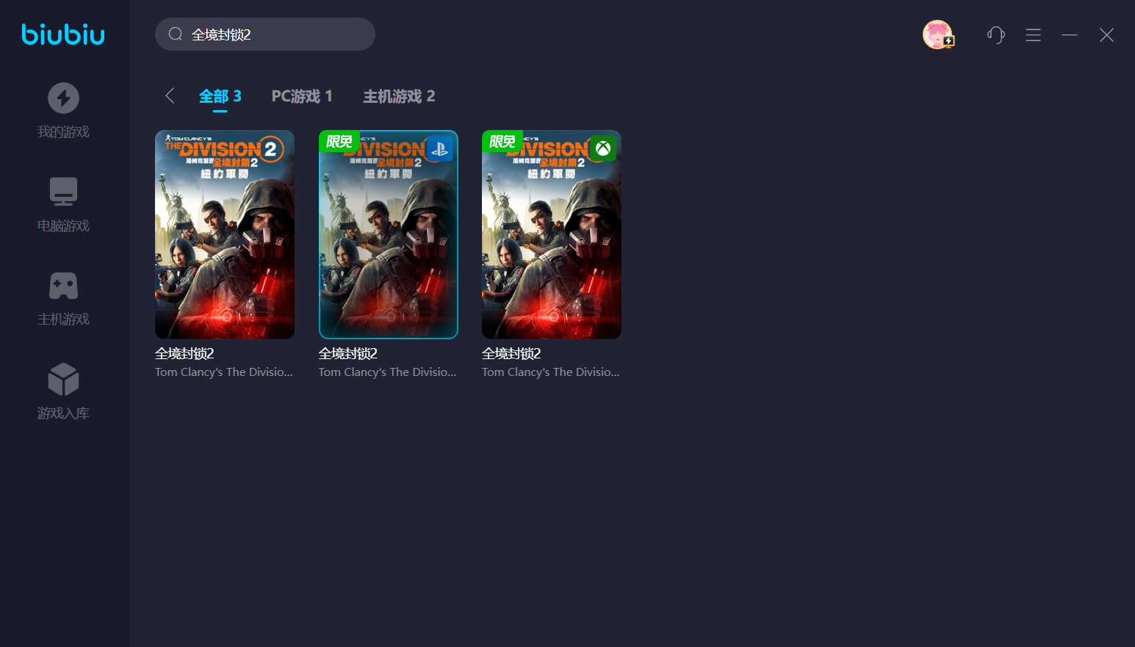Click the biubiu logo

coord(63,35)
